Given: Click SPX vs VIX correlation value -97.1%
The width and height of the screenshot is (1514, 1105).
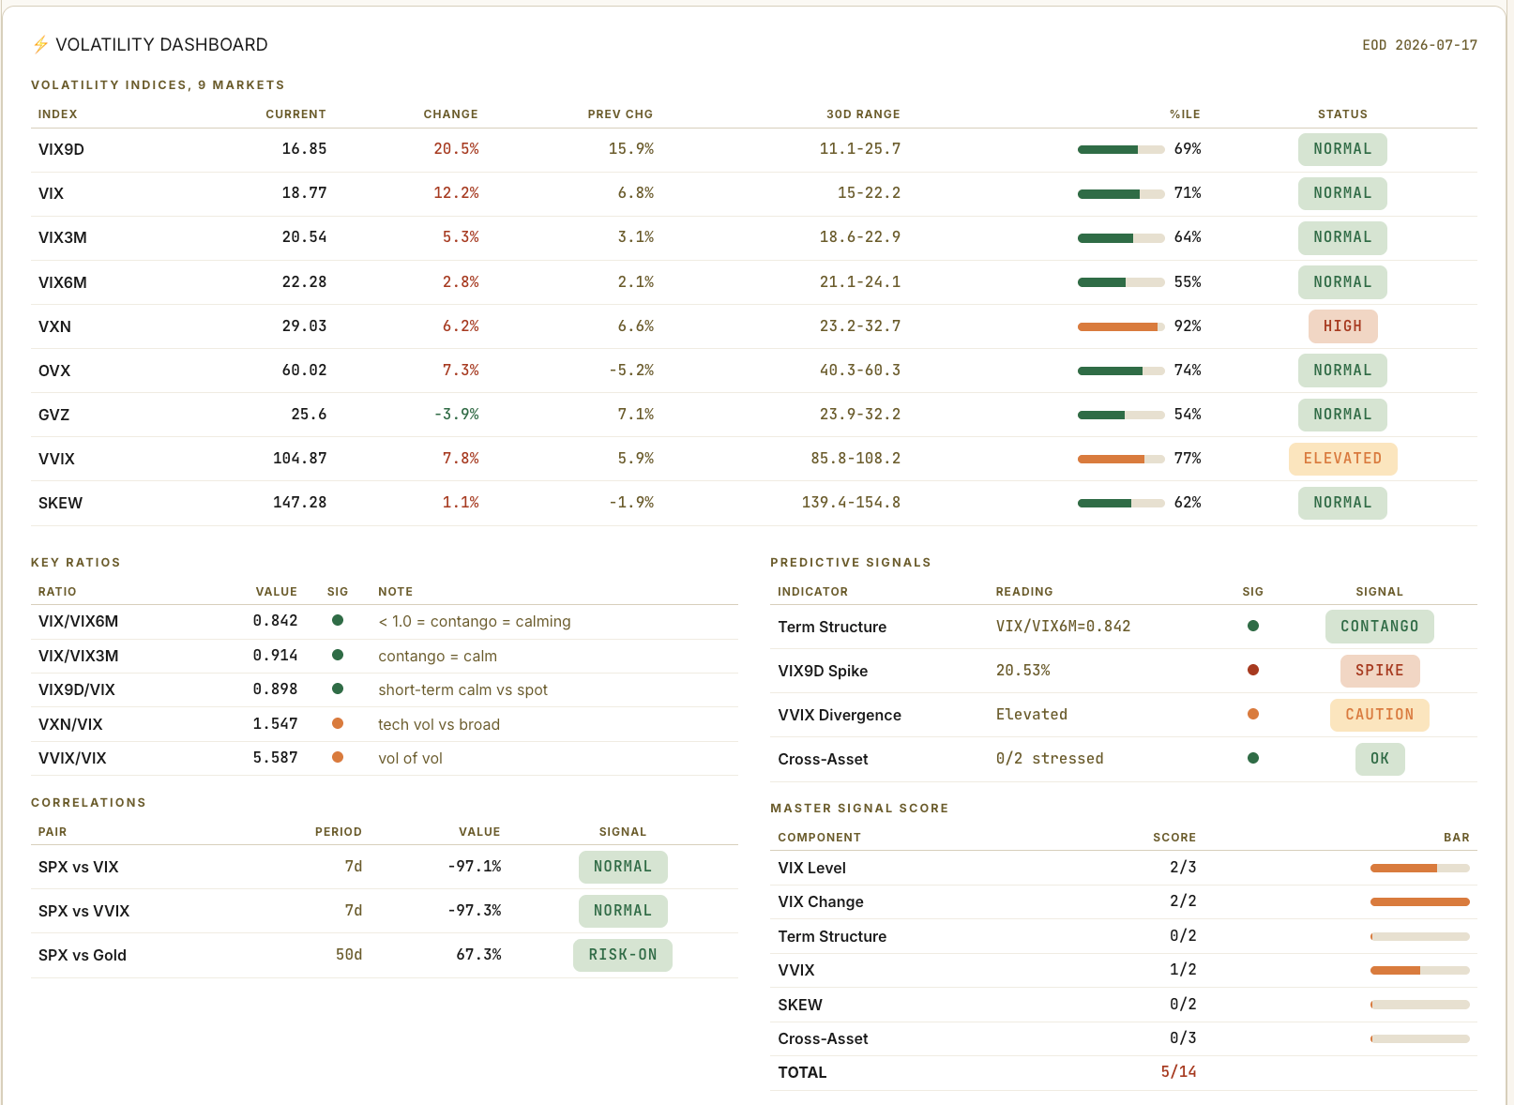Looking at the screenshot, I should tap(475, 867).
